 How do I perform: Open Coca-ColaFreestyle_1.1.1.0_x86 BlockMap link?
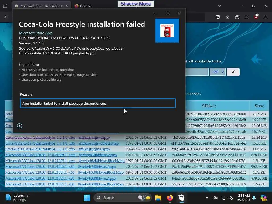pos(62,143)
